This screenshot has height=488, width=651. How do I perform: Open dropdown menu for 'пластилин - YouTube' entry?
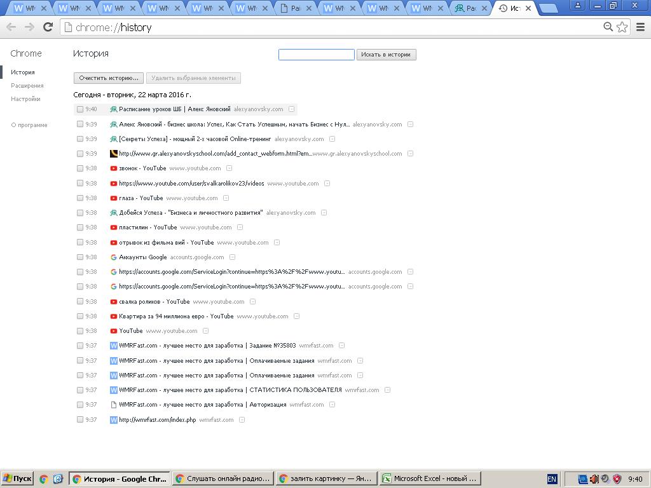pos(240,227)
